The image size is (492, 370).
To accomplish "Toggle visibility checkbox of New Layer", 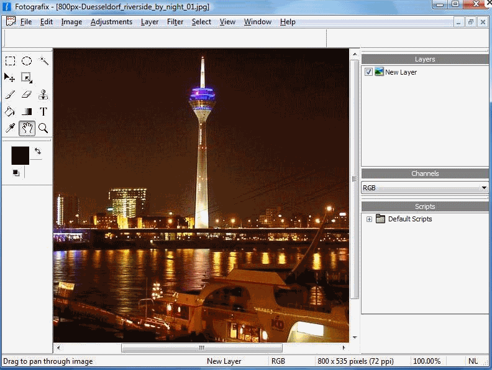I will click(368, 72).
